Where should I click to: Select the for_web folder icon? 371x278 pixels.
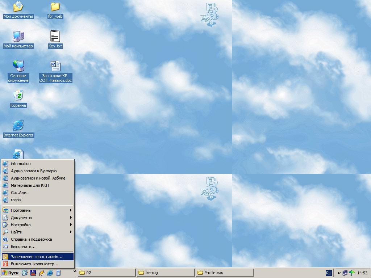pyautogui.click(x=55, y=10)
